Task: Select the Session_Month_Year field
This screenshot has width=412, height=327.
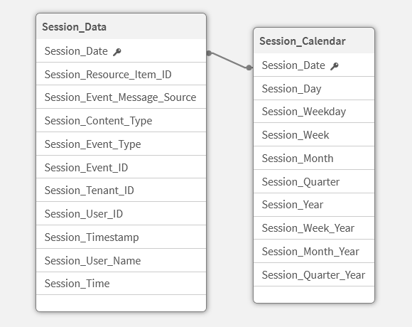Action: pos(314,252)
